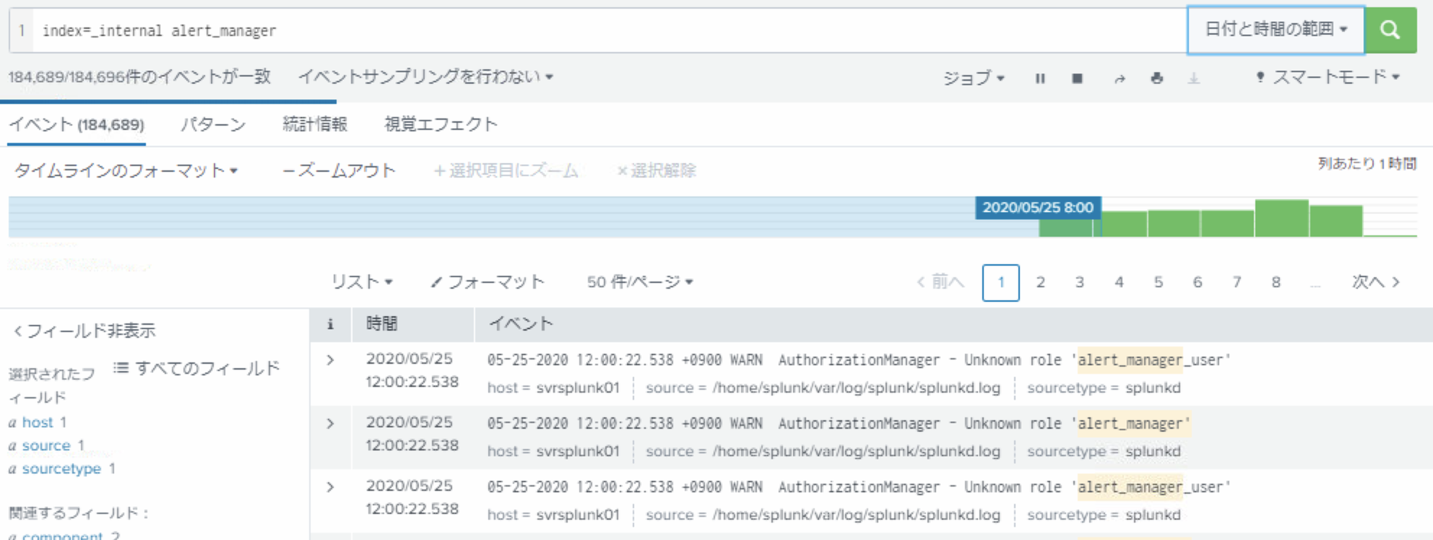Viewport: 1433px width, 540px height.
Task: Go to results page 8
Action: 1276,282
